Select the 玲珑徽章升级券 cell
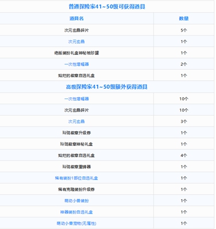Screen dimensions: 216x229 tap(76, 133)
